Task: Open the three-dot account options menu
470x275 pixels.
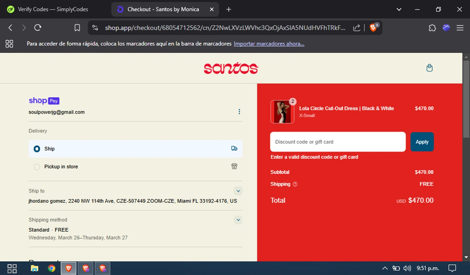Action: point(239,112)
